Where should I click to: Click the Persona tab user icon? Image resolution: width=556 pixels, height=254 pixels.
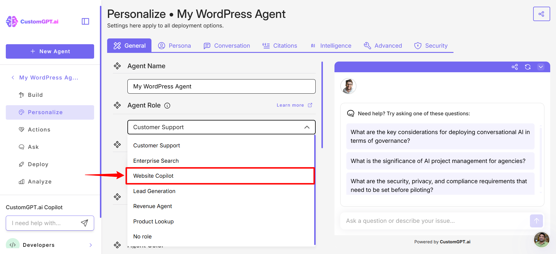tap(162, 46)
